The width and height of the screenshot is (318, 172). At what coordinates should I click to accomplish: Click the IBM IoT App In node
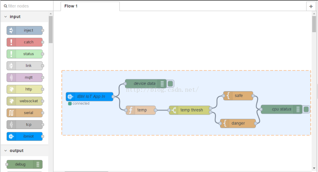(90, 97)
